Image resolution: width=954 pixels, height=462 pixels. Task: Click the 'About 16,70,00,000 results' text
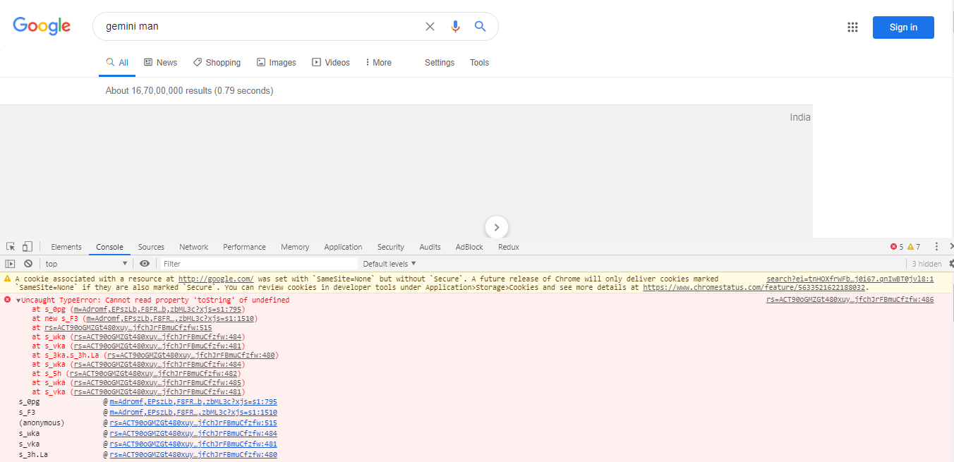189,91
